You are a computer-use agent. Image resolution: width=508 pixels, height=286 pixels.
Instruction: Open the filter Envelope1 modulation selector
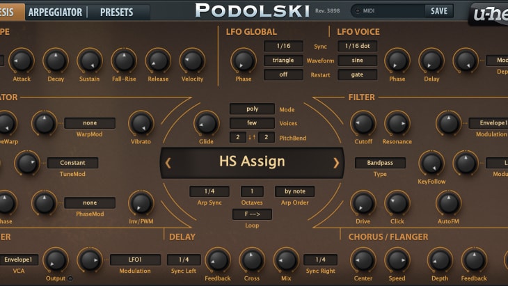point(489,123)
